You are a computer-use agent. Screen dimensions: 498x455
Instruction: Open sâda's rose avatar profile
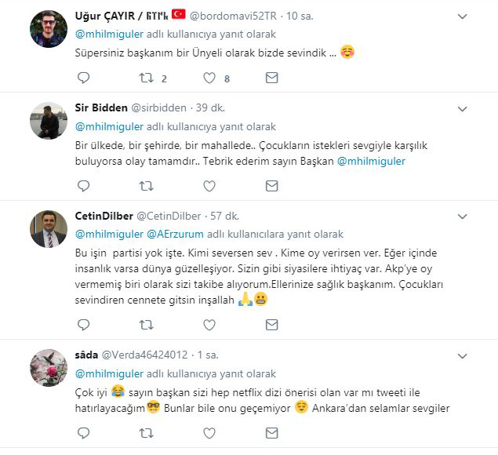49,368
